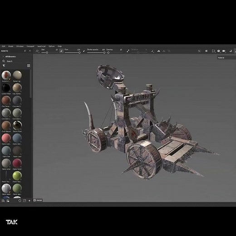Pause the viewport rendering
Viewport: 236px width, 236px height.
point(206,51)
